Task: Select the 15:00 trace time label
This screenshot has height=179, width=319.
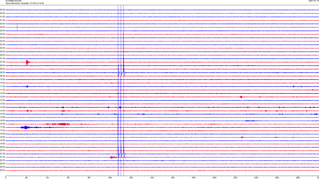Action: point(2,114)
